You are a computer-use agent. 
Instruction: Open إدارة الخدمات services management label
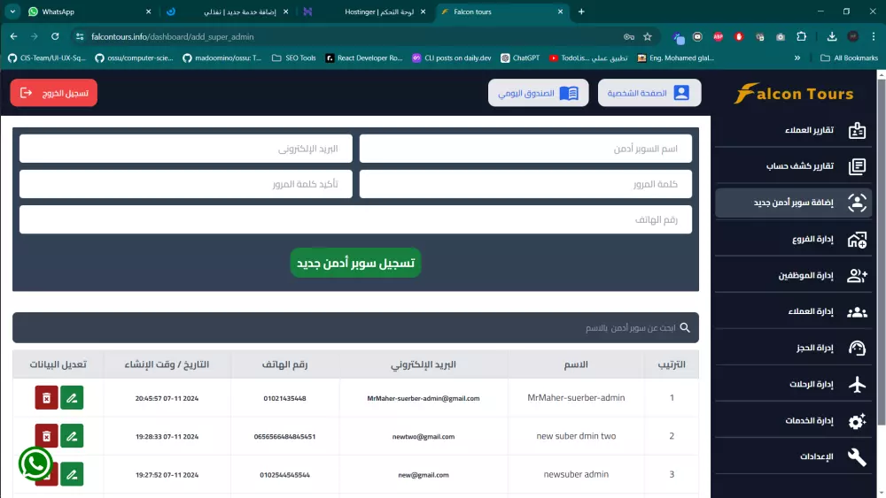809,420
